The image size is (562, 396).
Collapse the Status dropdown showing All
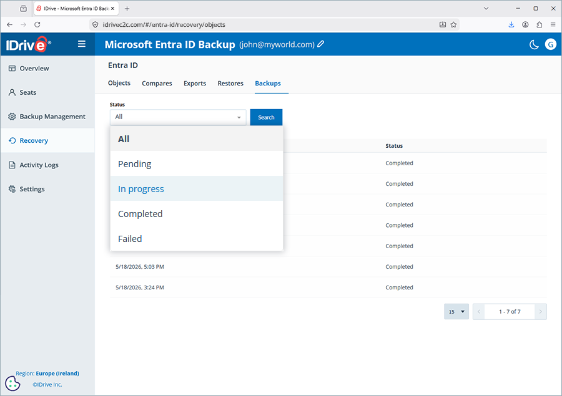178,117
